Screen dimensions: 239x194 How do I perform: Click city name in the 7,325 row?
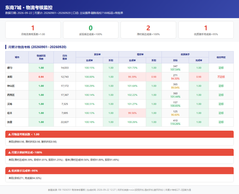(10, 104)
